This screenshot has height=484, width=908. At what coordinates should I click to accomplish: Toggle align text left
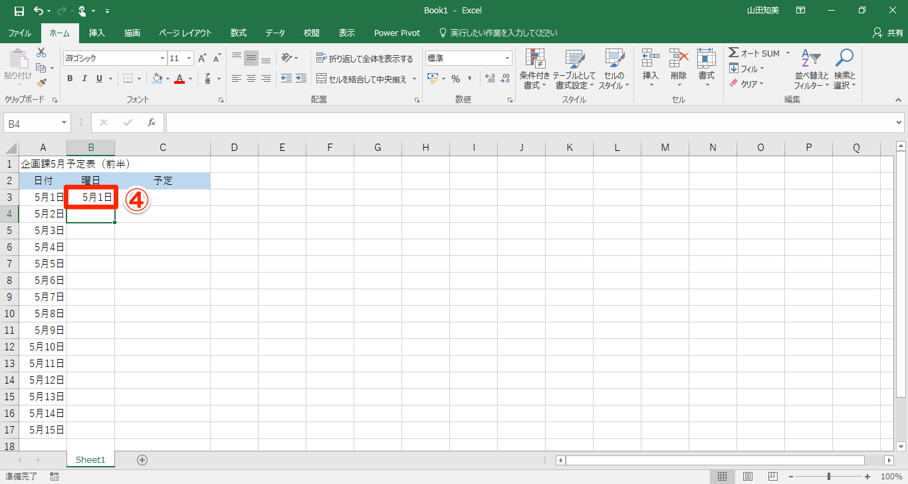pyautogui.click(x=236, y=78)
